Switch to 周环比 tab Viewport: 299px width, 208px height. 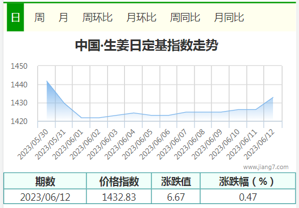coord(97,17)
